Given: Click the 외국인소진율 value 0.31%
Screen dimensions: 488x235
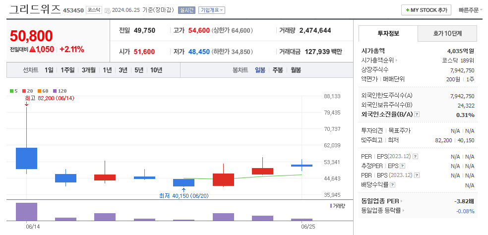Looking at the screenshot, I should click(465, 115).
